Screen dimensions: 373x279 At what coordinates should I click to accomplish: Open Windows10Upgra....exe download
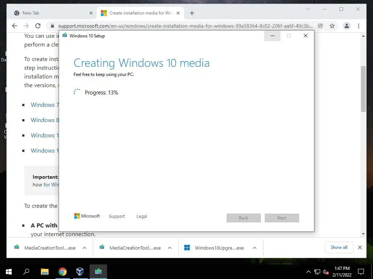click(214, 248)
